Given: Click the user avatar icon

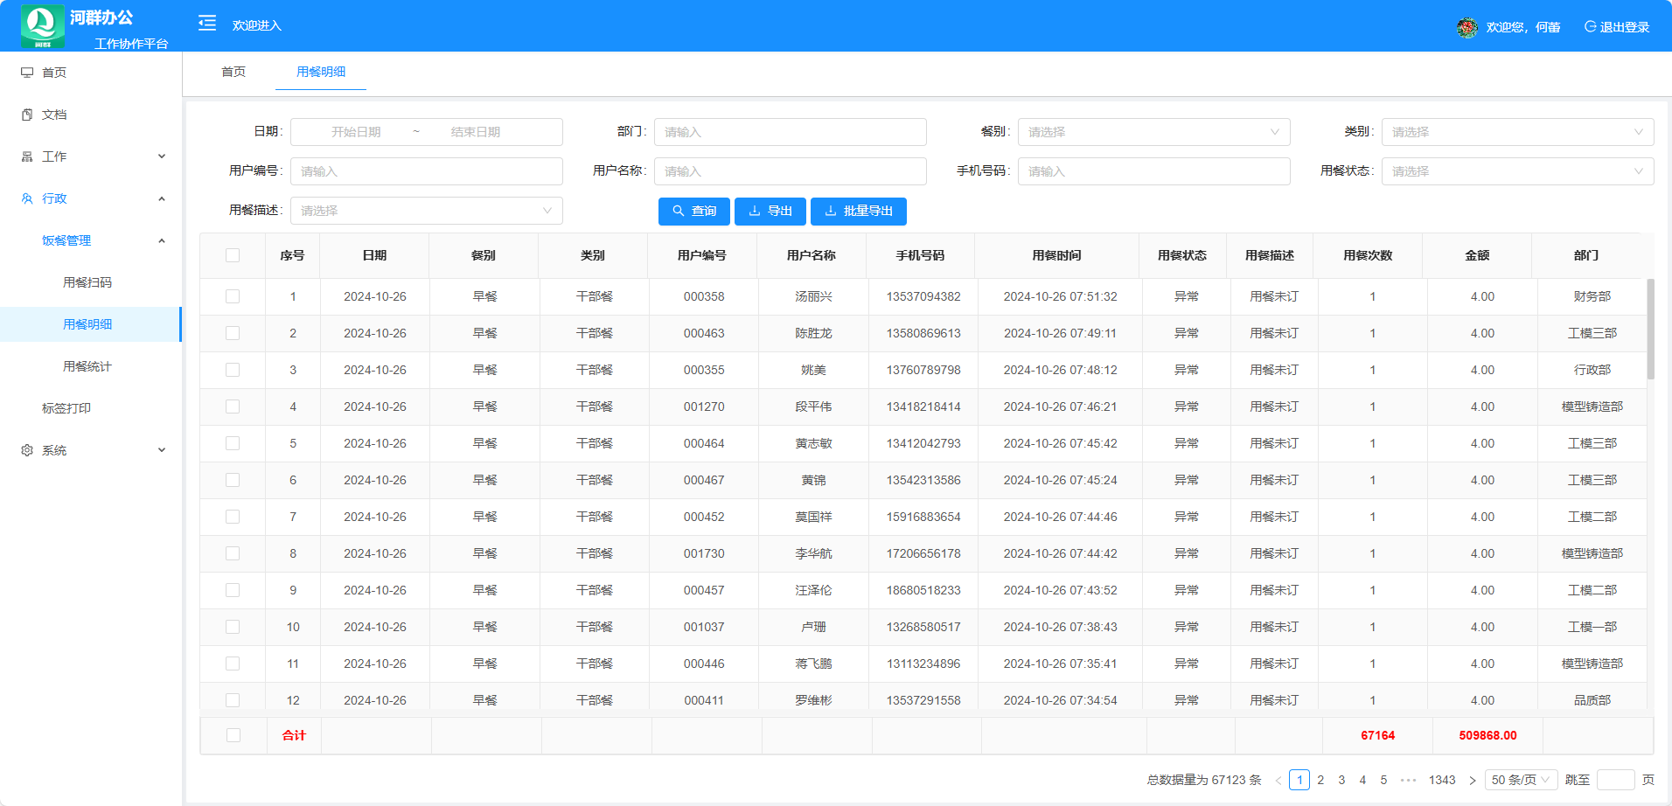Looking at the screenshot, I should pyautogui.click(x=1466, y=27).
